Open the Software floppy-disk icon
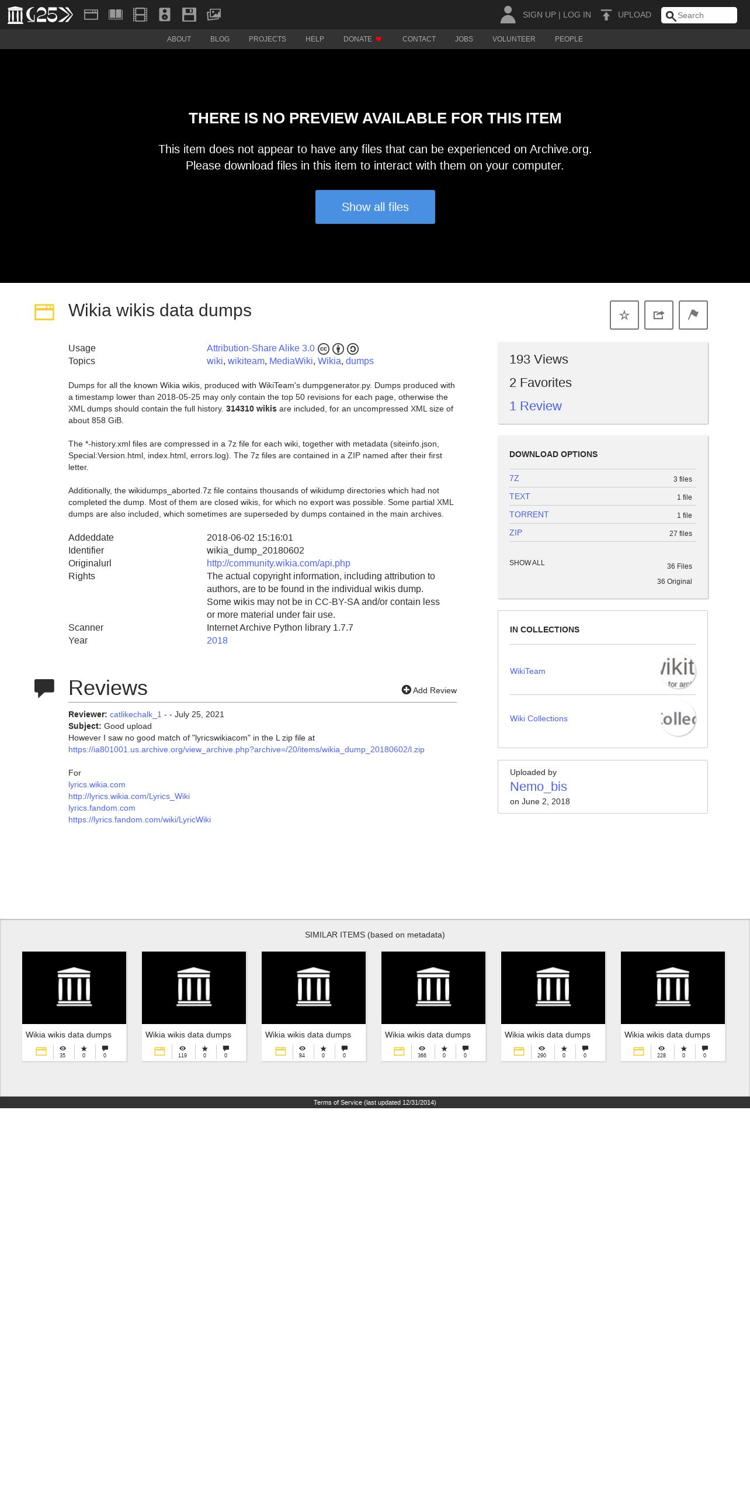 click(189, 15)
